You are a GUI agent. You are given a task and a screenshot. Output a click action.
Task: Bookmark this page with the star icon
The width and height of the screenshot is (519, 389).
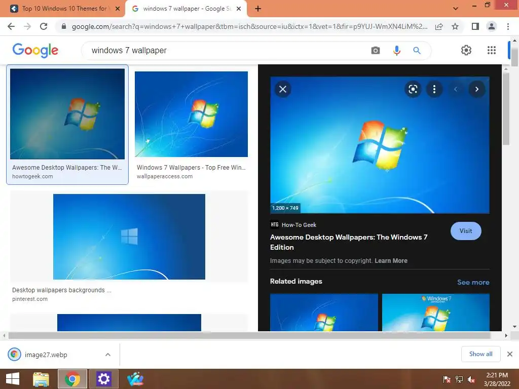coord(455,26)
